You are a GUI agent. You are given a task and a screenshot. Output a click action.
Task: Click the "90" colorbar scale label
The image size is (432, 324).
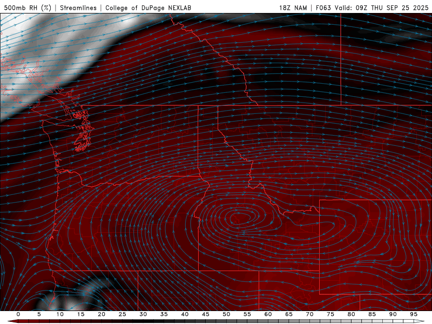pos(393,314)
